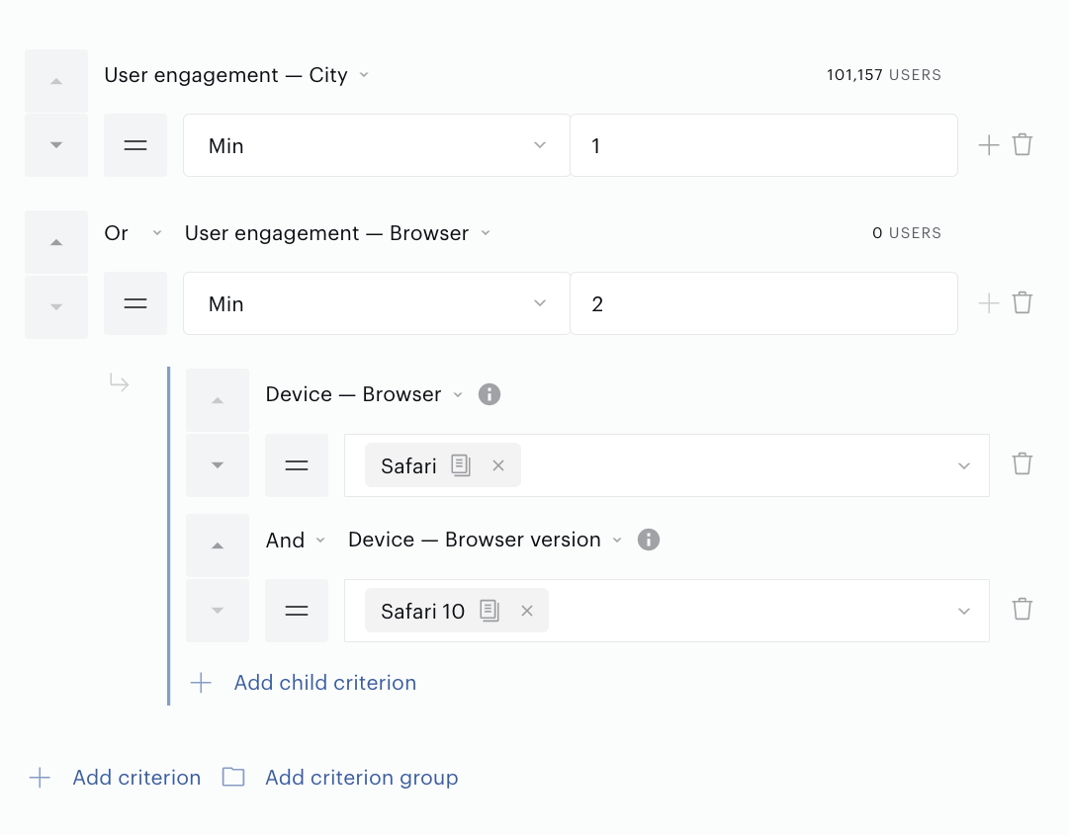The width and height of the screenshot is (1069, 835).
Task: Add condition plus icon in City row
Action: tap(989, 145)
